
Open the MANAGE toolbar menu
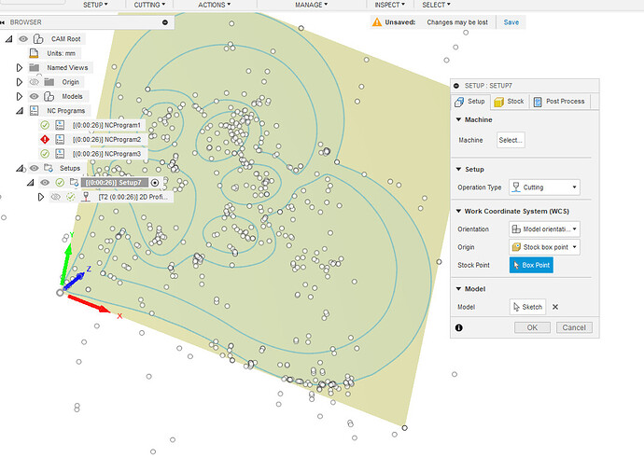point(312,5)
